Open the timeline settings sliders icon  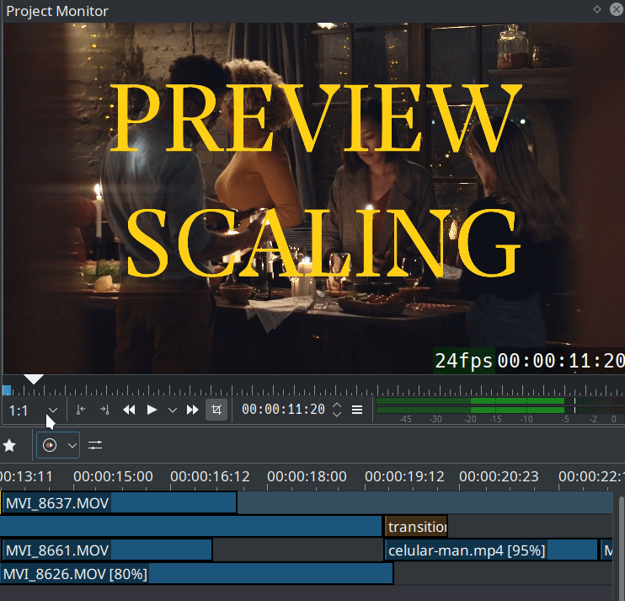[x=95, y=445]
